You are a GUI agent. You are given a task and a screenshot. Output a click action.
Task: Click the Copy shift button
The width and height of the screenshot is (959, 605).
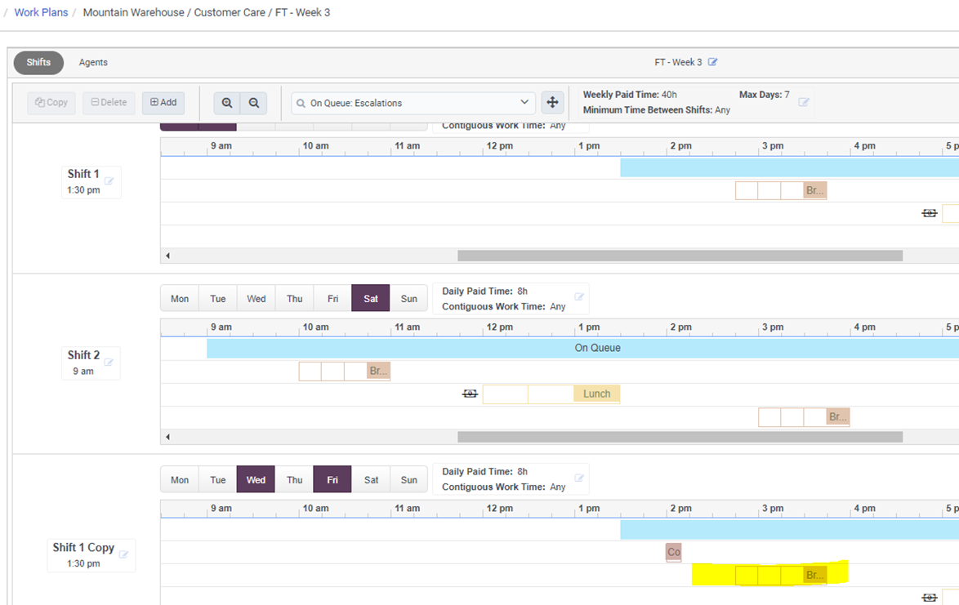51,103
